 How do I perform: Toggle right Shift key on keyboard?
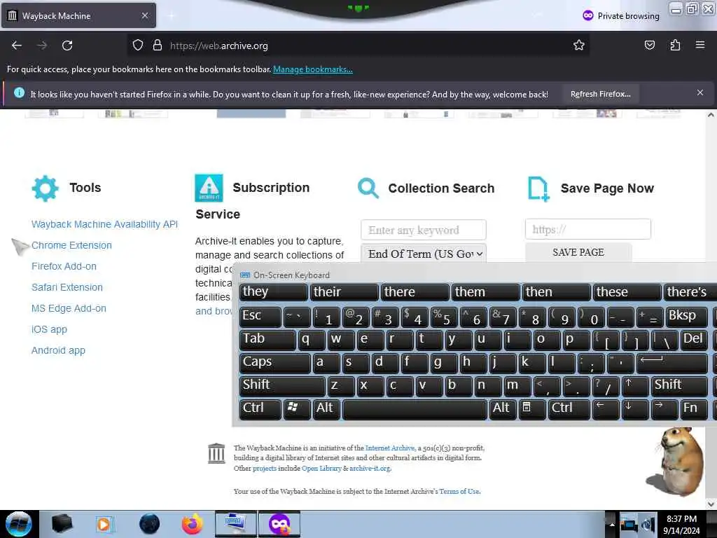[x=679, y=386]
